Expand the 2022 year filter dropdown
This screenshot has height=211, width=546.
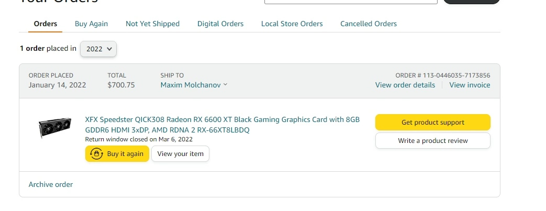tap(98, 49)
